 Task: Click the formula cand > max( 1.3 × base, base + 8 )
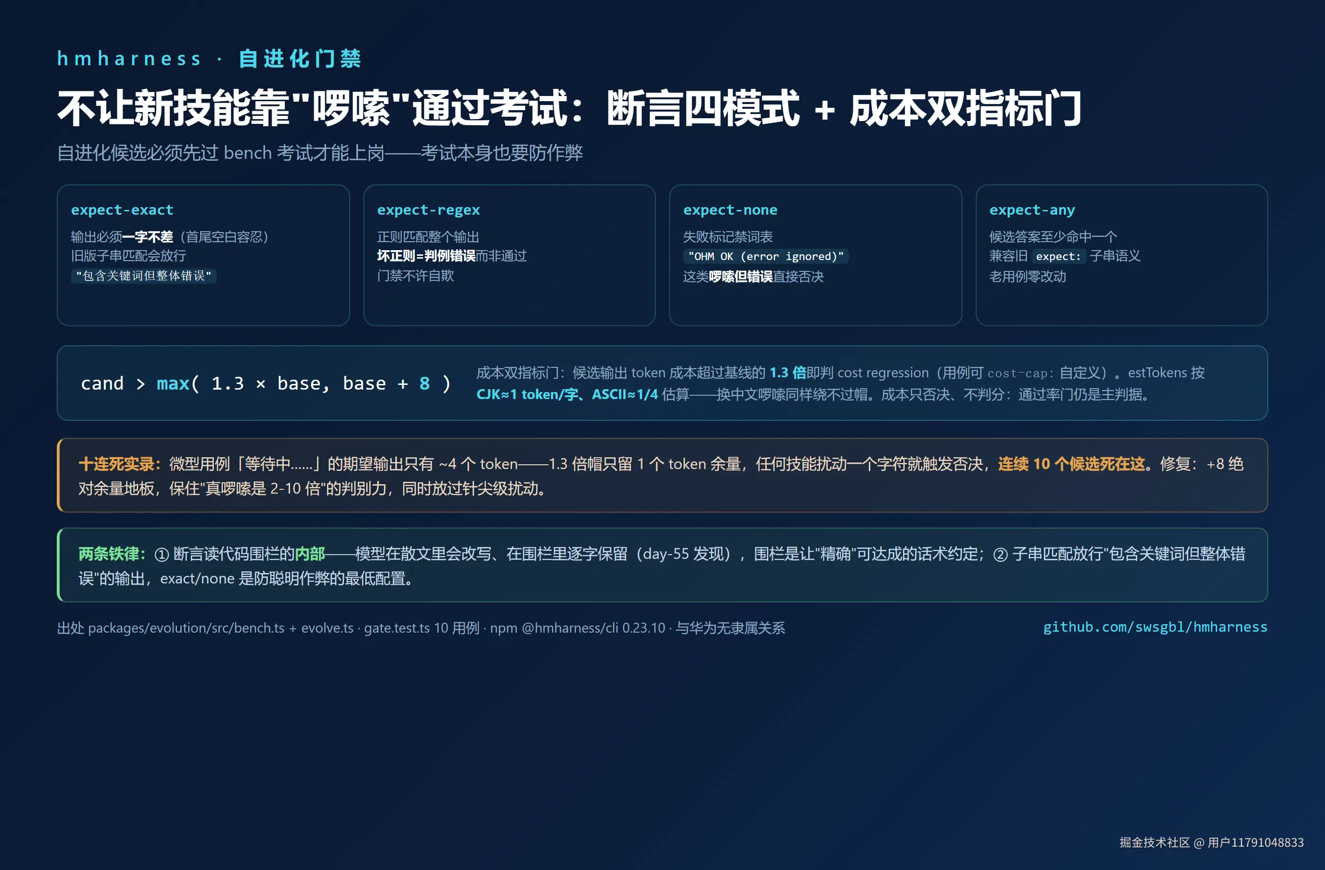pos(265,383)
